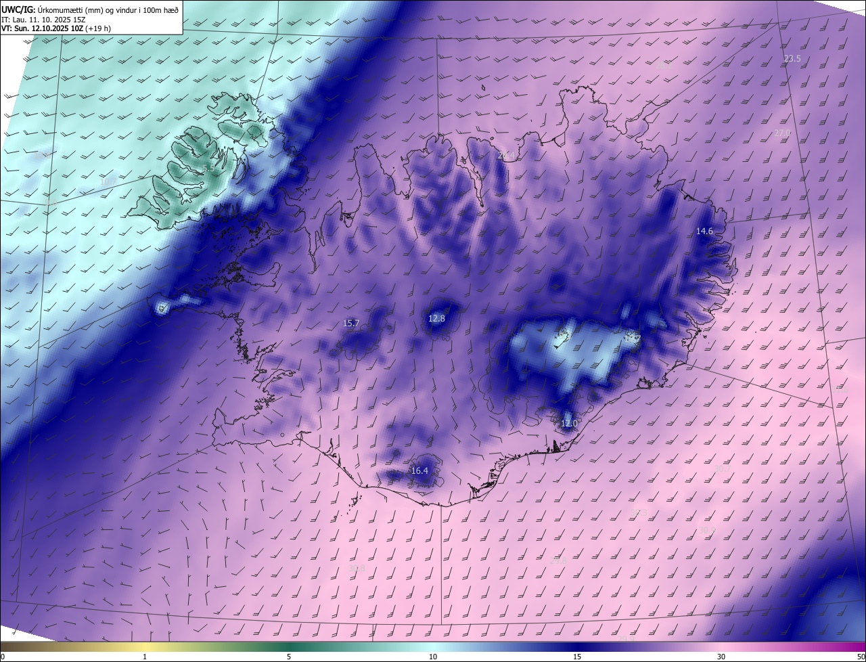This screenshot has width=866, height=662.
Task: Click the 15 tick on the color scale
Action: coord(577,657)
